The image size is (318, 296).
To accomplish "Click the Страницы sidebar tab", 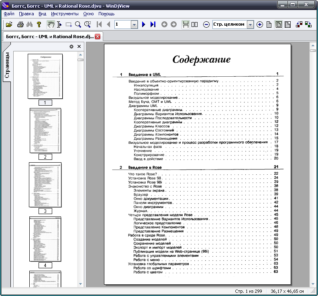I will (7, 65).
